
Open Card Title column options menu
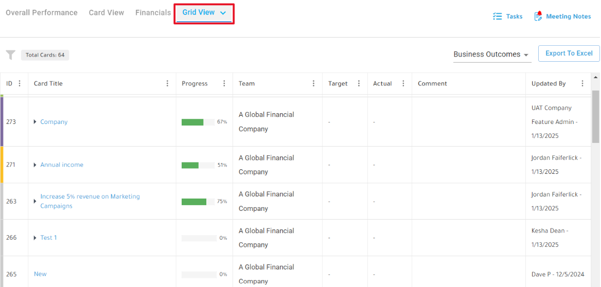point(167,83)
